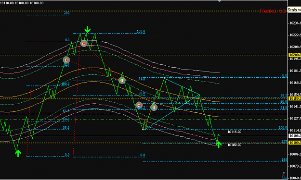301x180 pixels.
Task: Click the 10236.1 value on the price scale
Action: tap(295, 23)
